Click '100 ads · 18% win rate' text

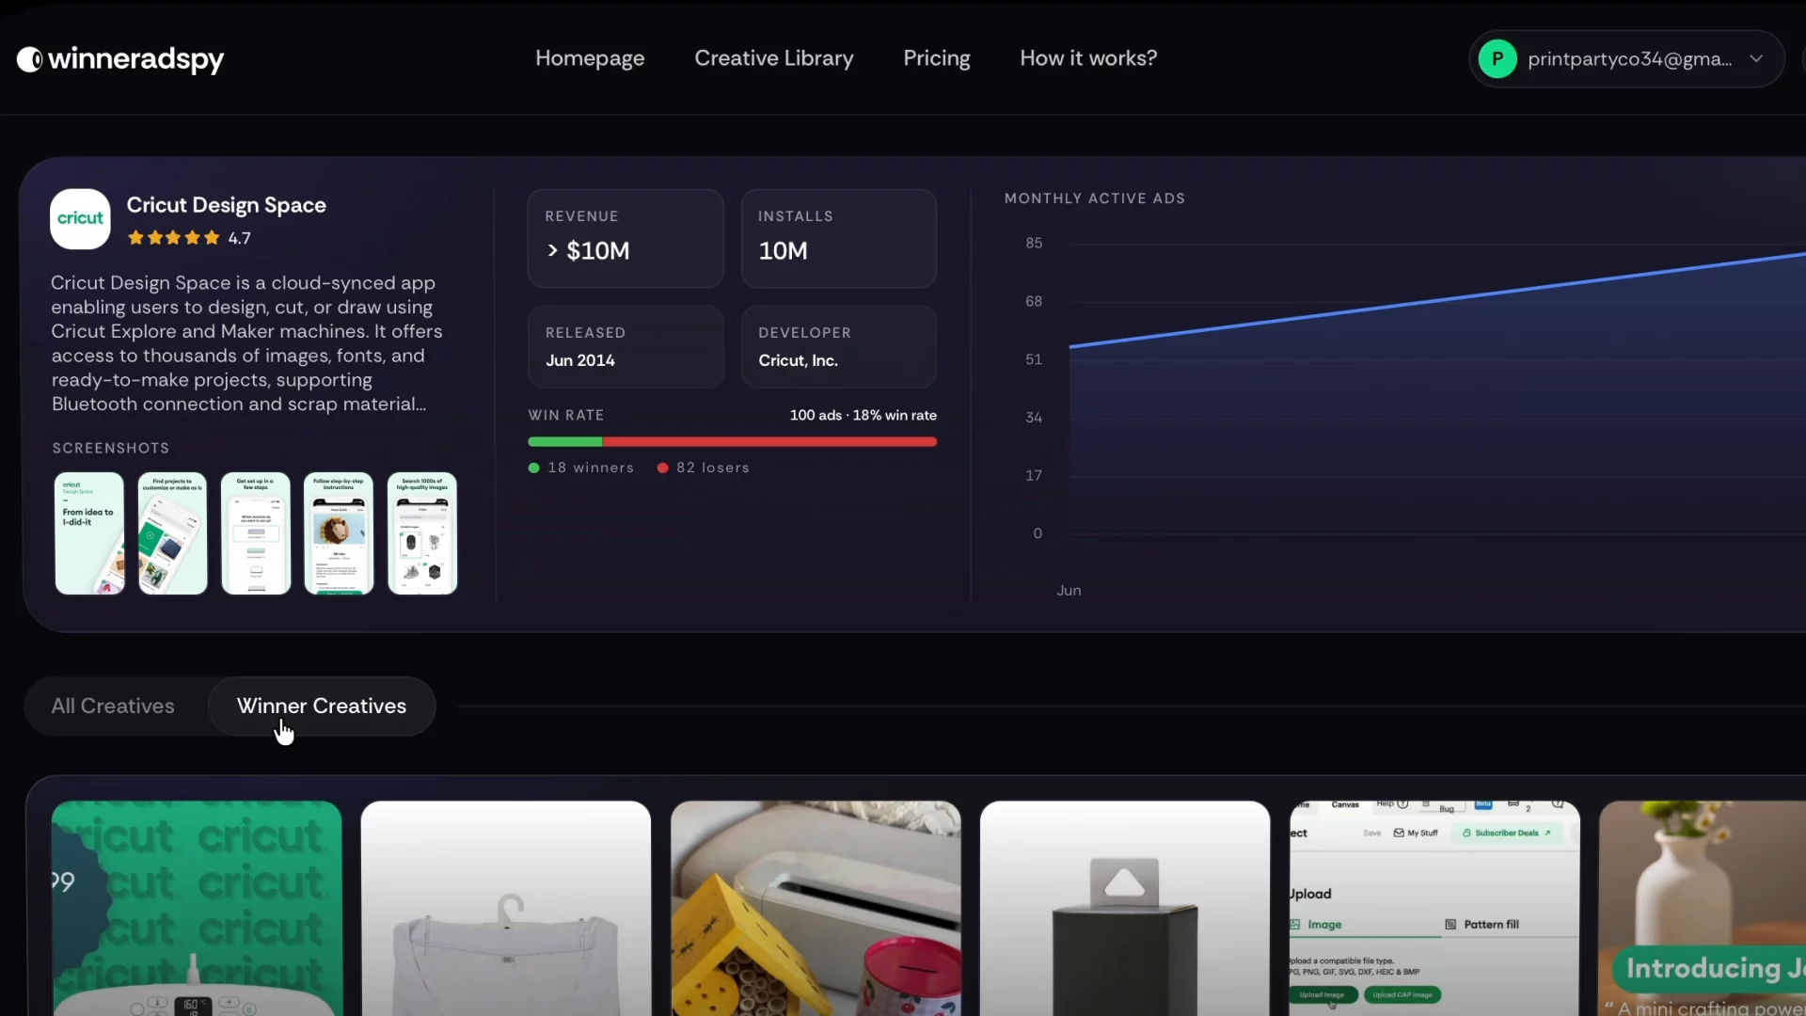tap(863, 415)
